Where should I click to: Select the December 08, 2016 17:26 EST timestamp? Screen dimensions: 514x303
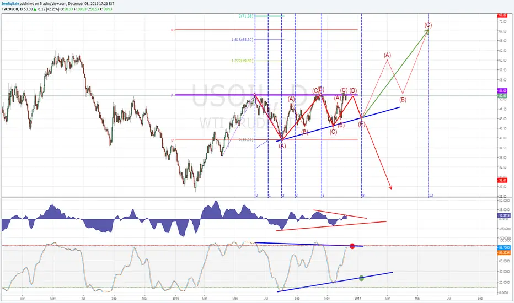[91, 4]
